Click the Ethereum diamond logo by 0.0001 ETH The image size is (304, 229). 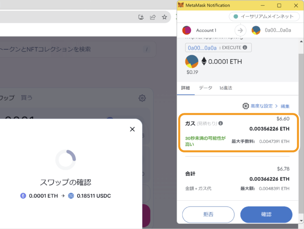pos(204,61)
